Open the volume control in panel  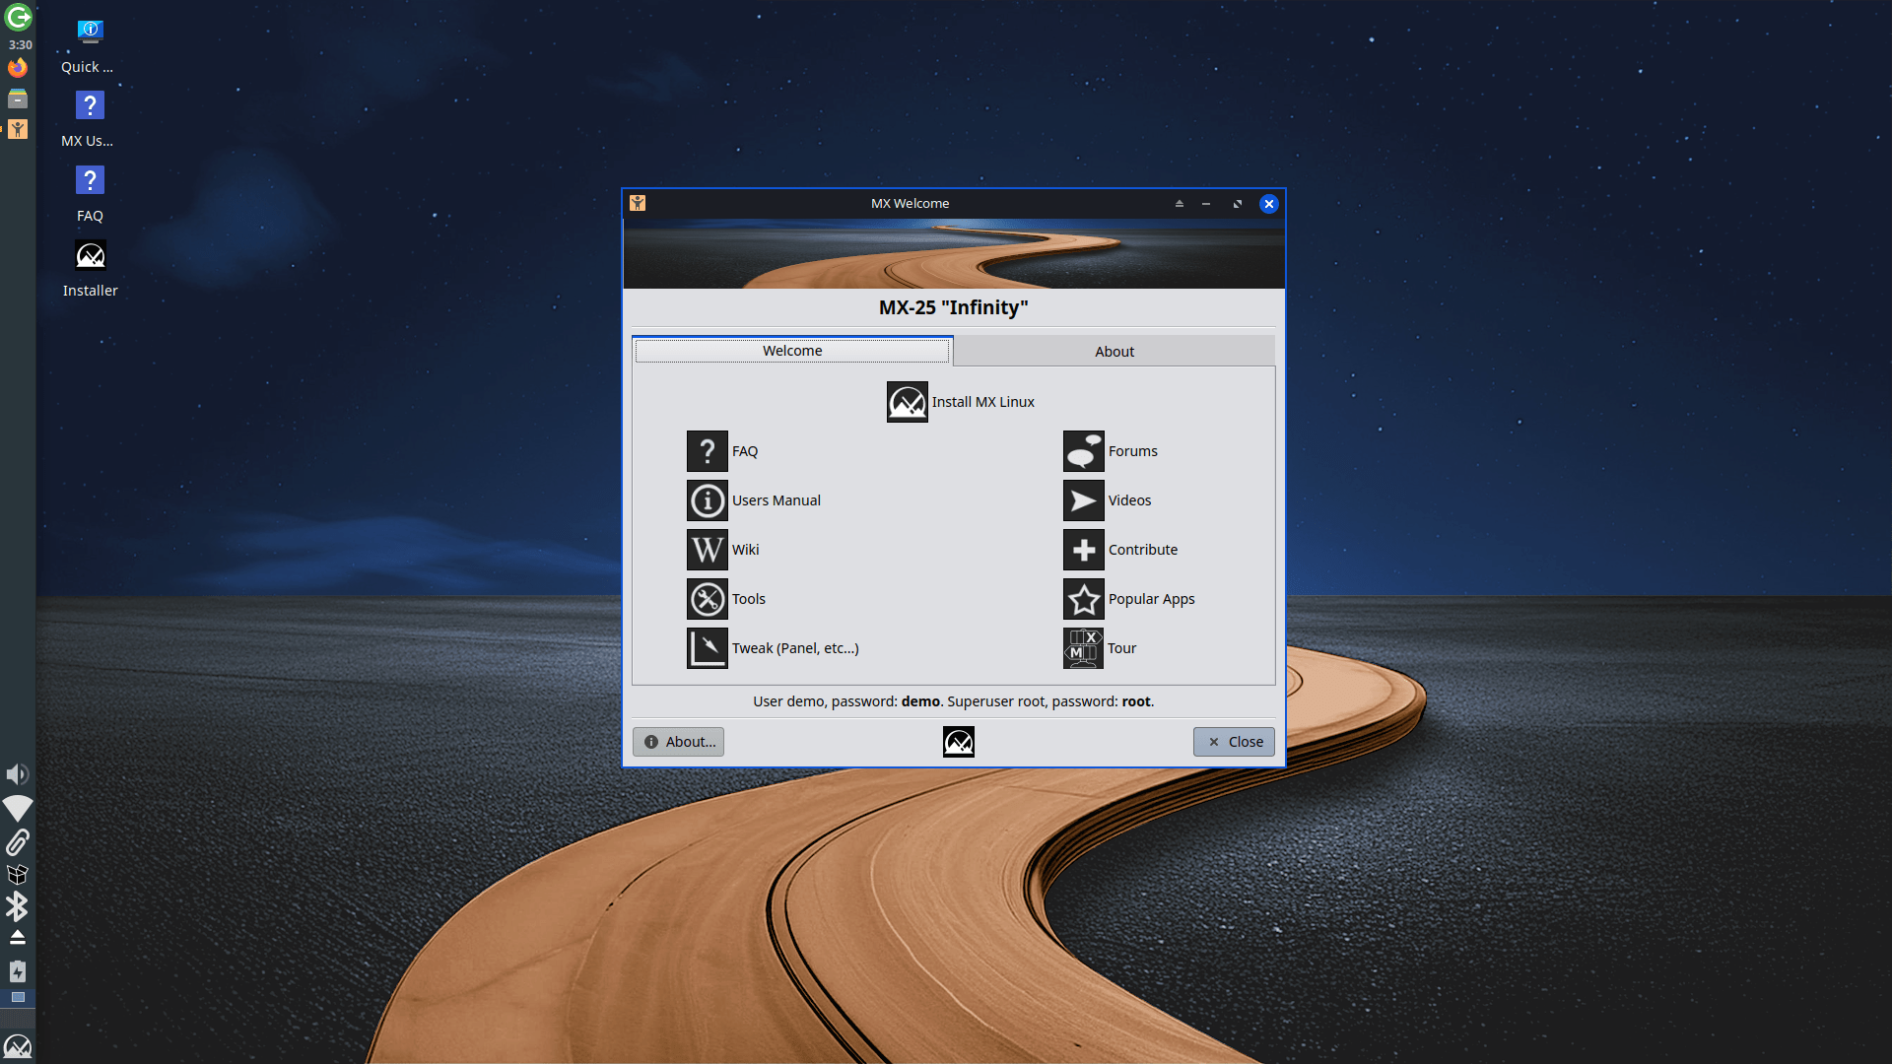[18, 774]
